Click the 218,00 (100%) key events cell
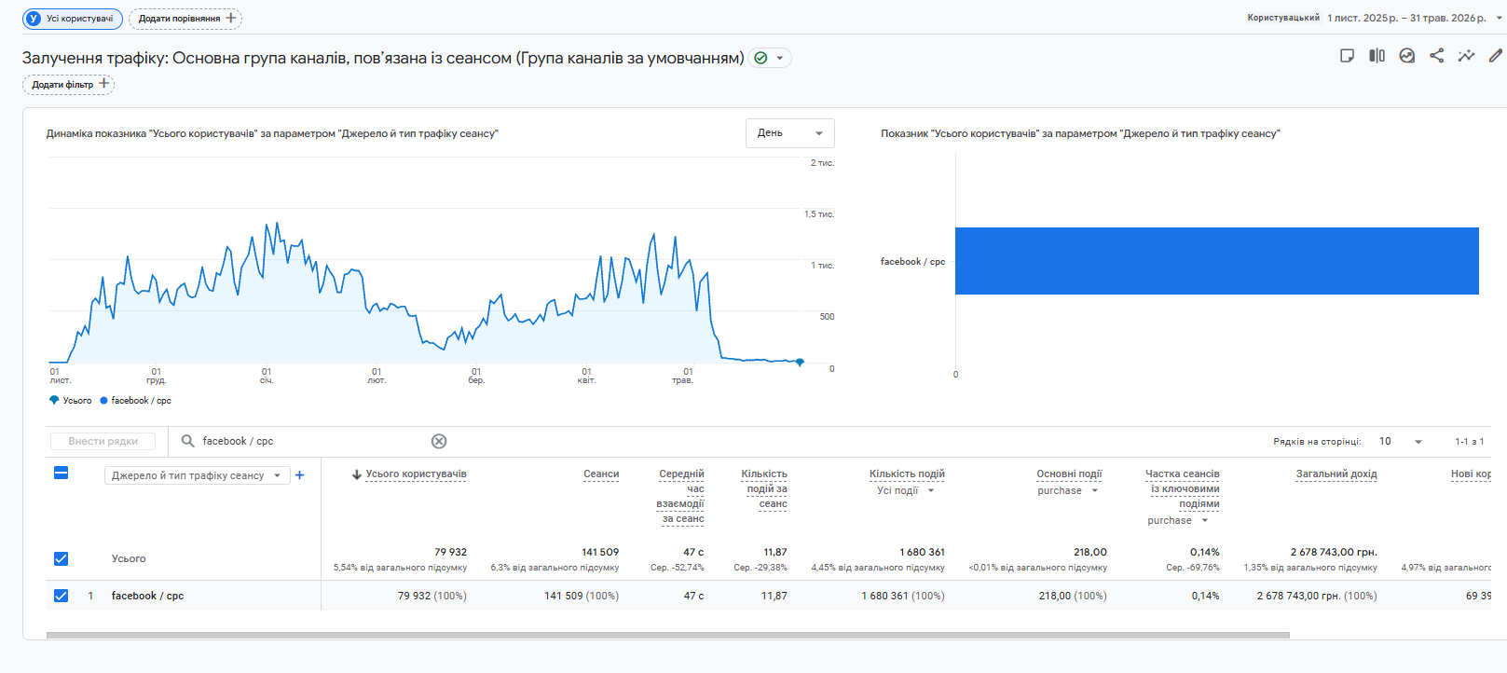The width and height of the screenshot is (1507, 673). 1073,596
